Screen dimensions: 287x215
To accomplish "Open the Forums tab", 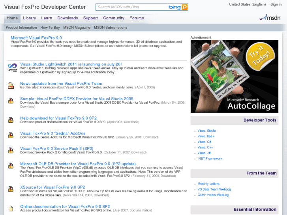I will point(137,18).
